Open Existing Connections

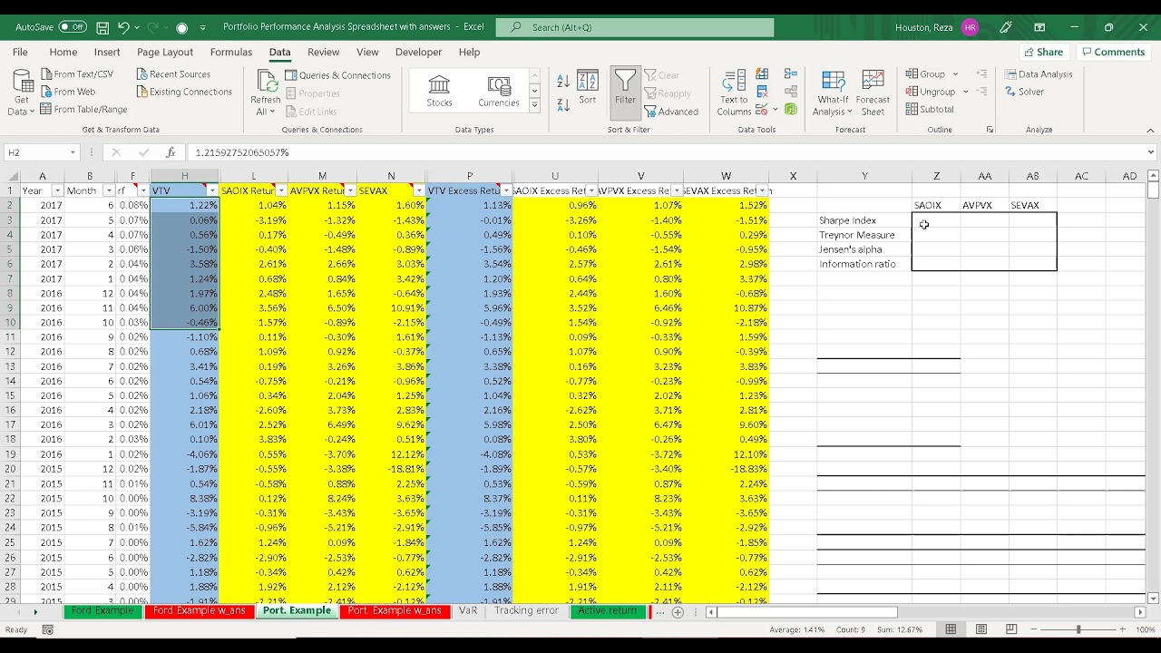(x=185, y=92)
